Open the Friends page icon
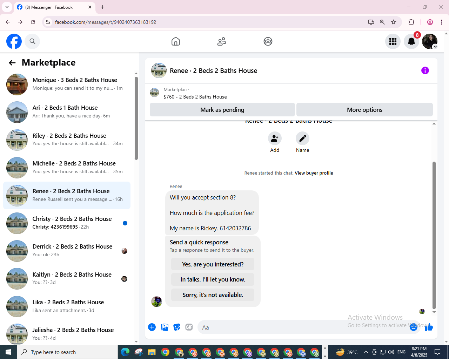This screenshot has width=449, height=359. click(x=222, y=41)
